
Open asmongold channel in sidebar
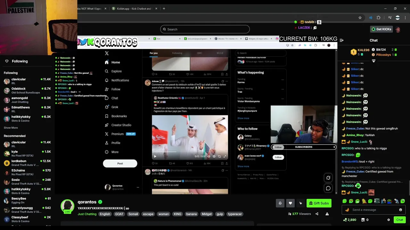click(x=27, y=100)
